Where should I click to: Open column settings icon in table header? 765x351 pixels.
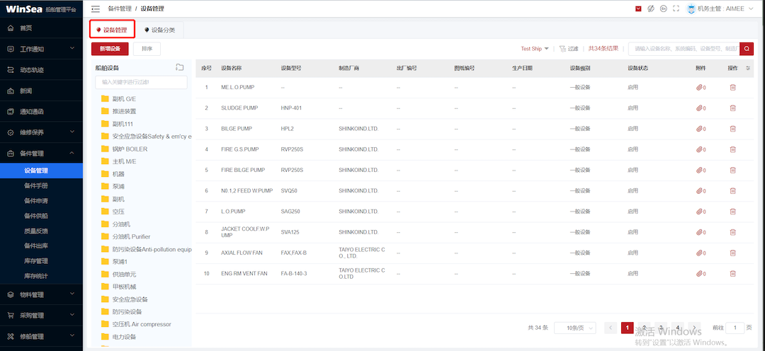pos(748,68)
